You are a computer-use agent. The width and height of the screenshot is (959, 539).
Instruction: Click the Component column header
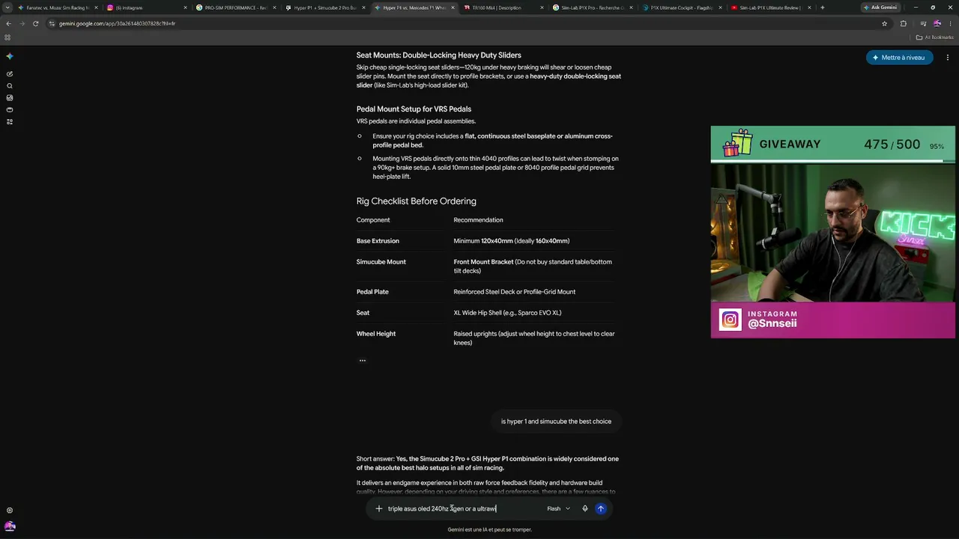click(x=373, y=220)
